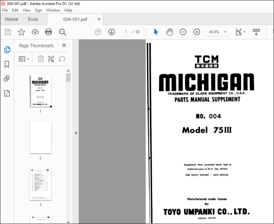Open the zoom level dropdown arrow

tap(225, 32)
